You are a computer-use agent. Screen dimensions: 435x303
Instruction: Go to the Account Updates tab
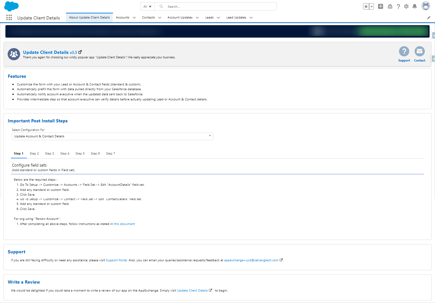pyautogui.click(x=180, y=18)
